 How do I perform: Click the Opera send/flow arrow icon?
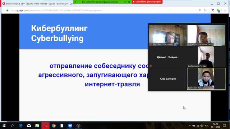pos(205,10)
